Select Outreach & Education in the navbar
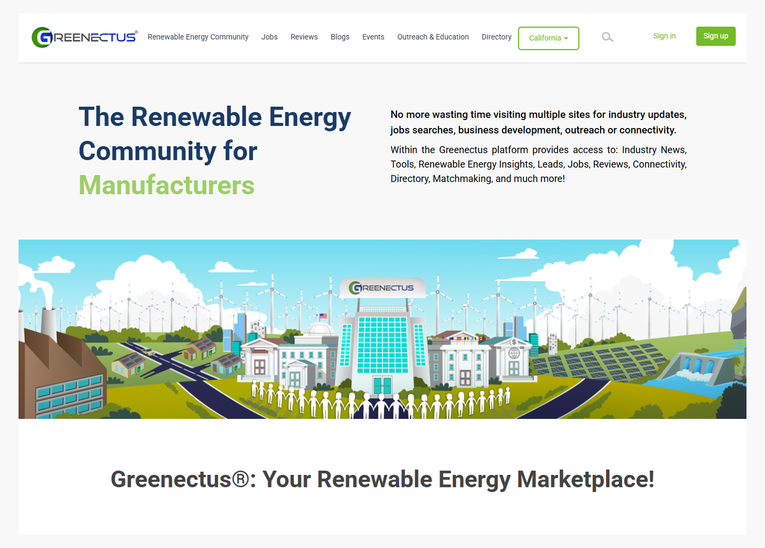 point(432,37)
